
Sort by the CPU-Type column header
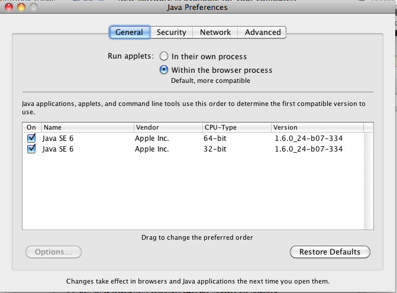[237, 127]
